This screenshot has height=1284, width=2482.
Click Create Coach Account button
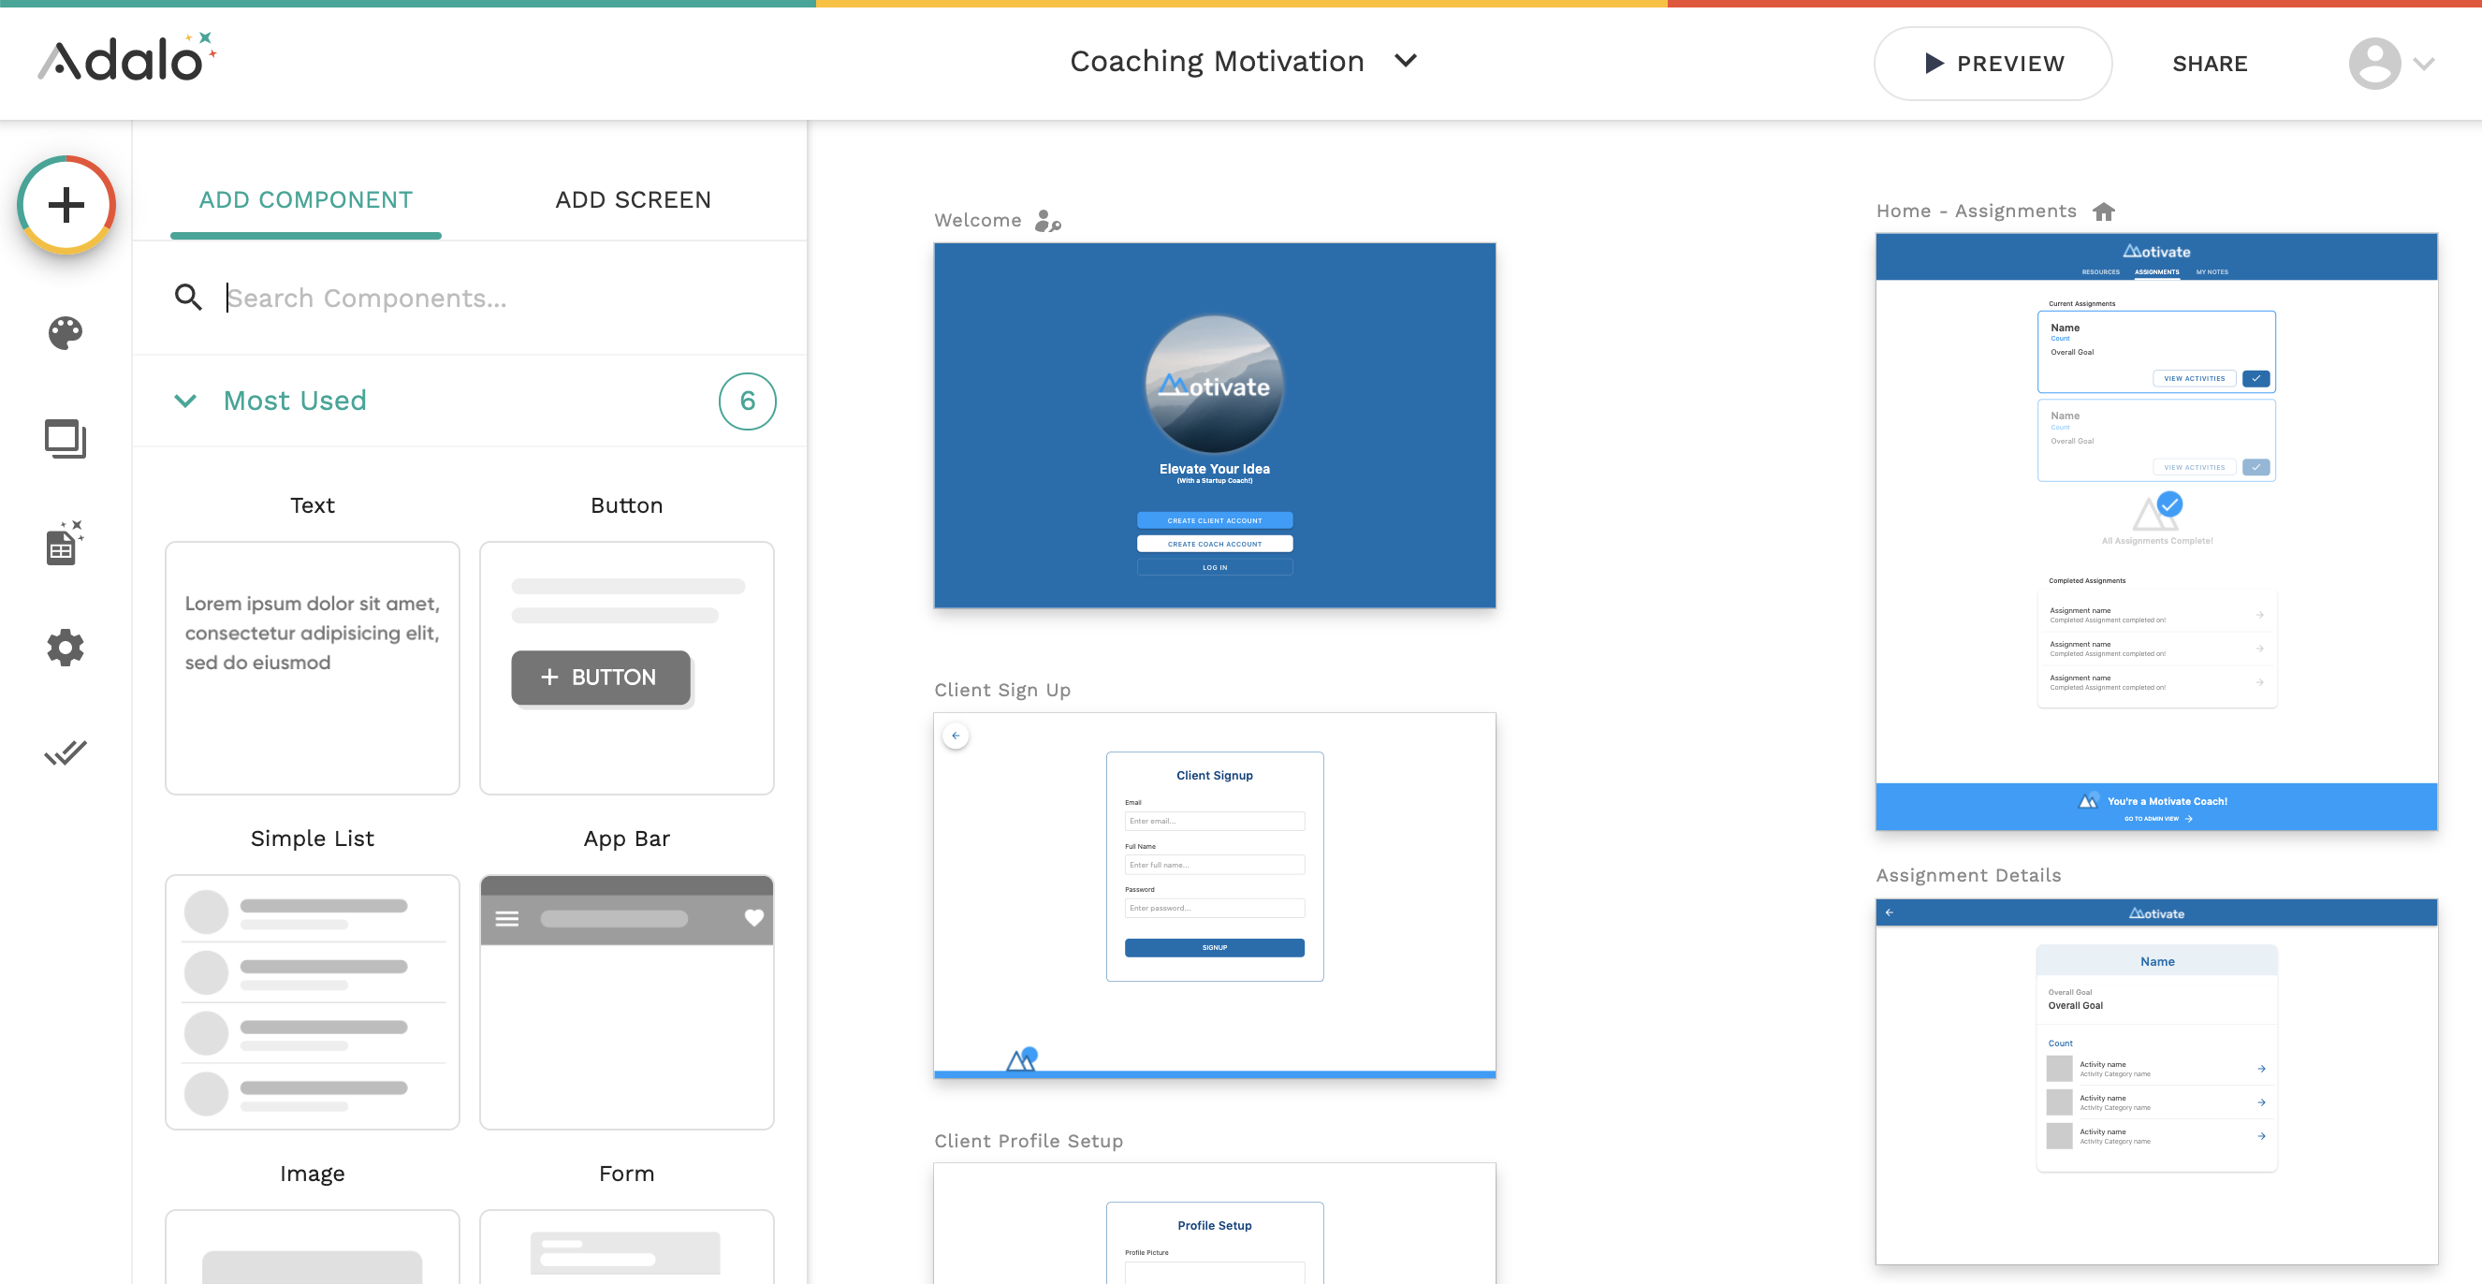click(1214, 545)
